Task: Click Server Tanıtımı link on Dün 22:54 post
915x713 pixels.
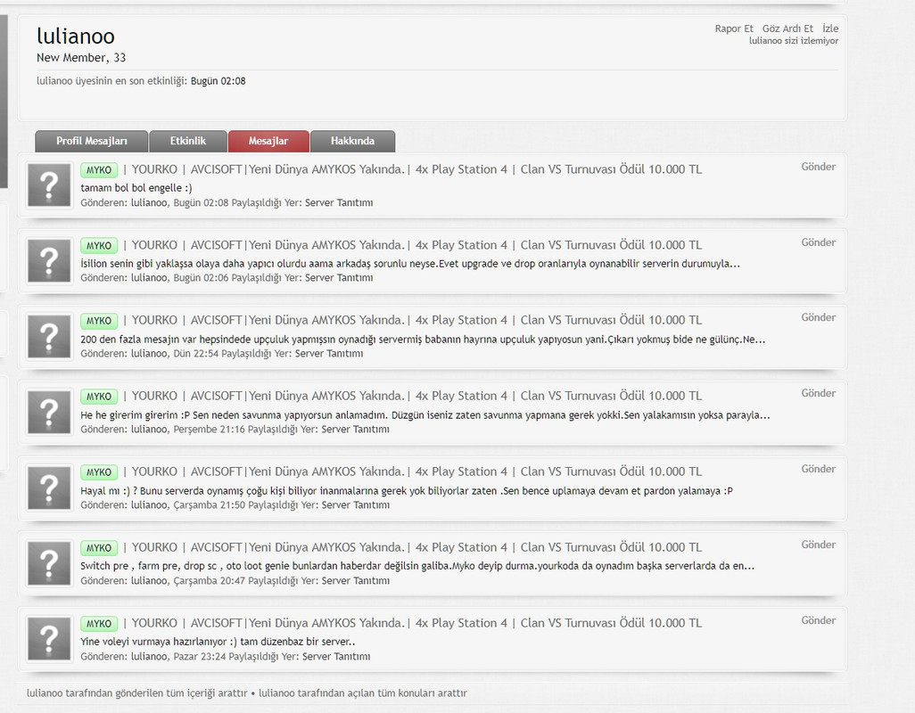Action: pyautogui.click(x=329, y=354)
